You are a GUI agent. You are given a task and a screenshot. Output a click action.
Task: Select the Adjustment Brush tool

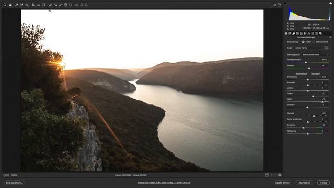tap(61, 5)
